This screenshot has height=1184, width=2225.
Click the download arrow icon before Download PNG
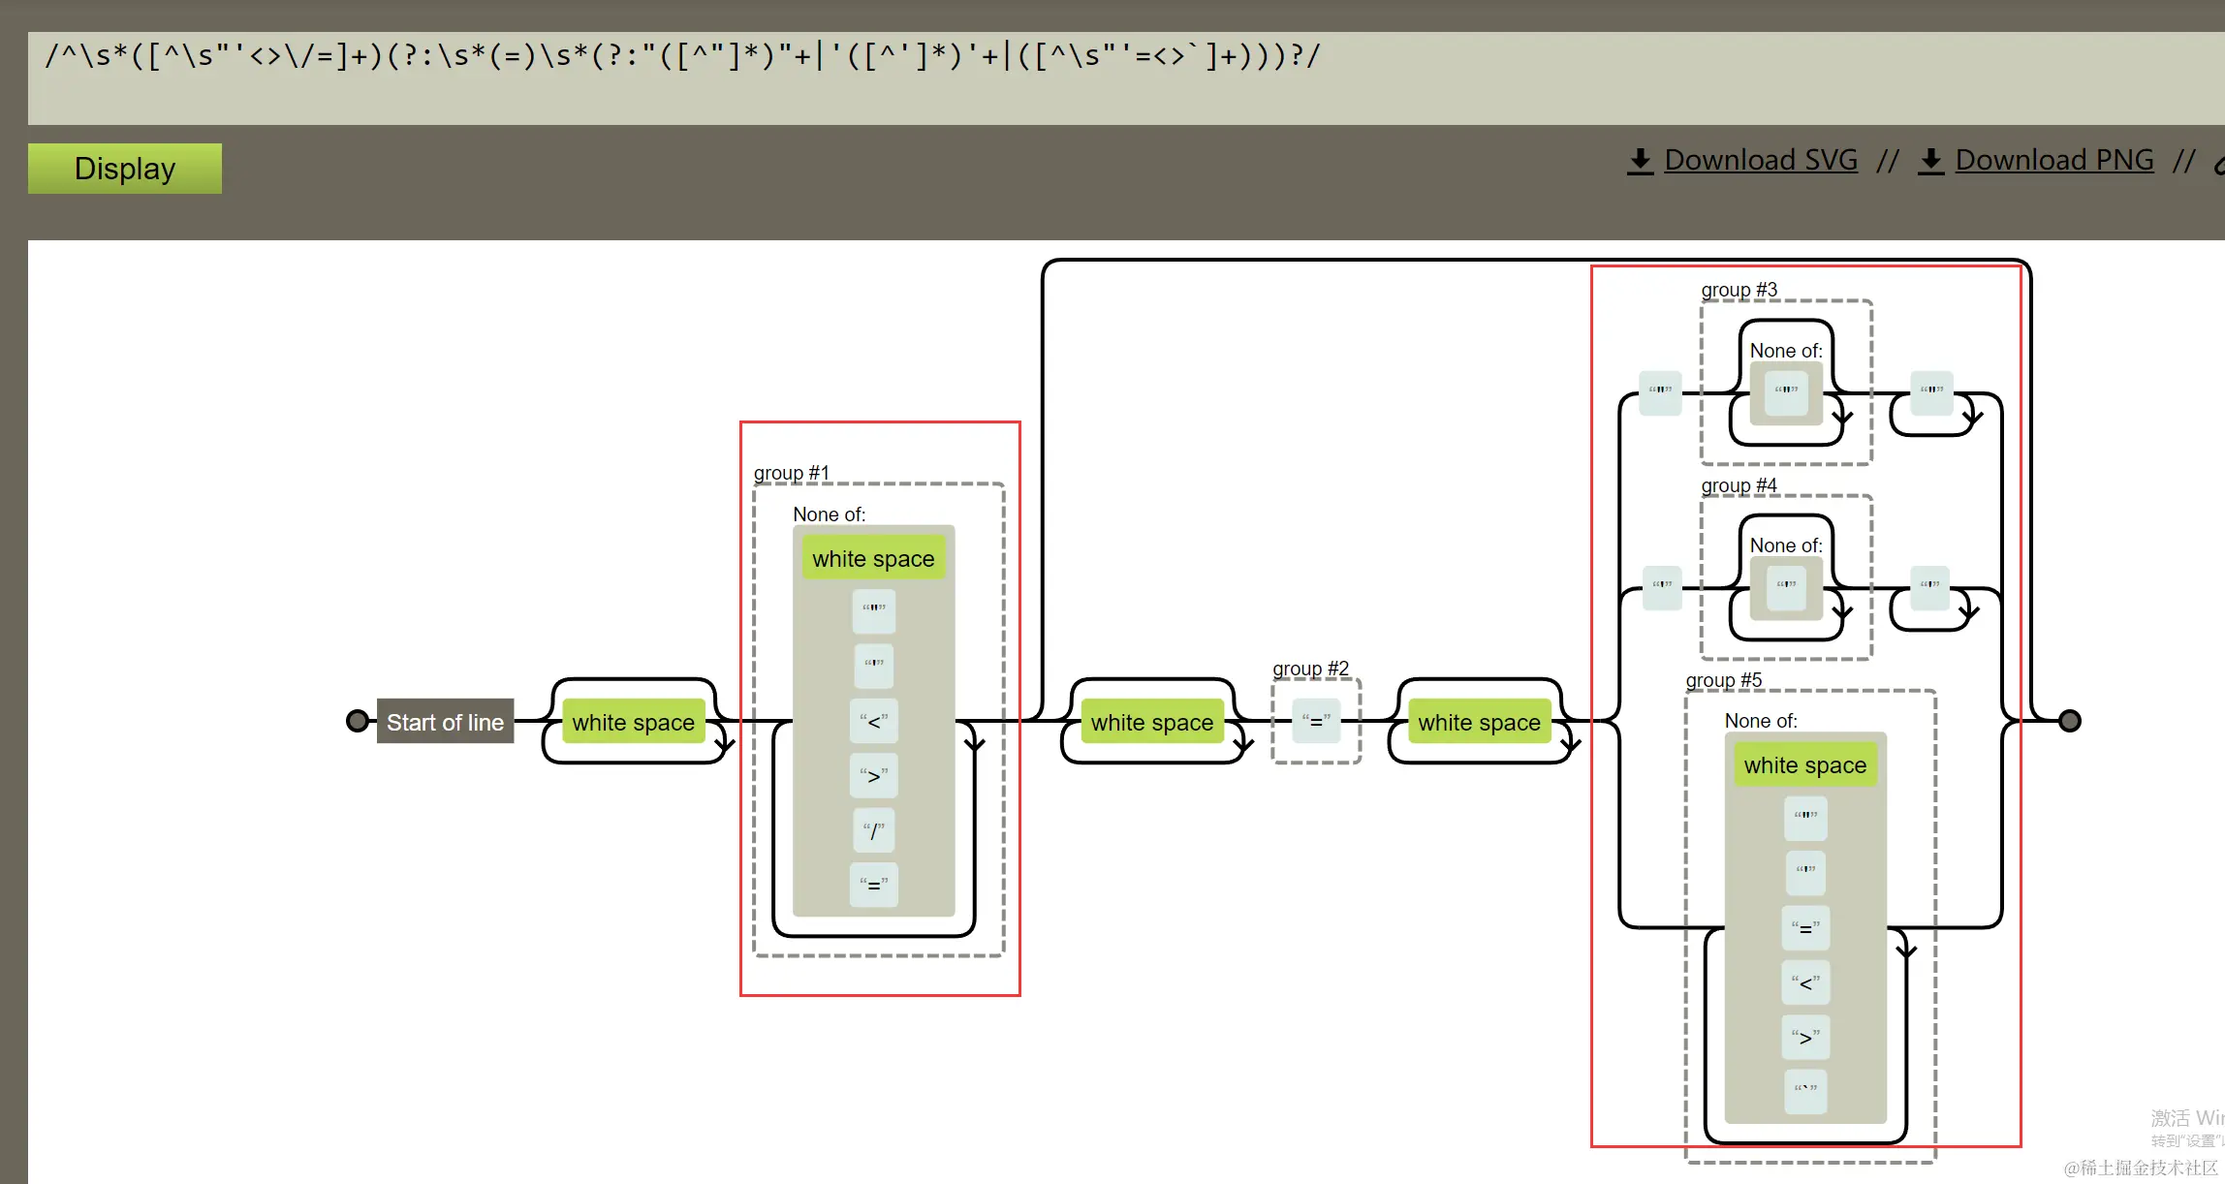tap(1930, 161)
